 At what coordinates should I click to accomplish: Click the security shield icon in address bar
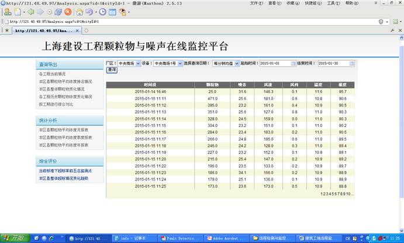(381, 21)
